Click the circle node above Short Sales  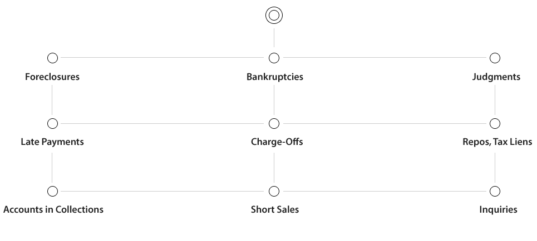pyautogui.click(x=274, y=191)
